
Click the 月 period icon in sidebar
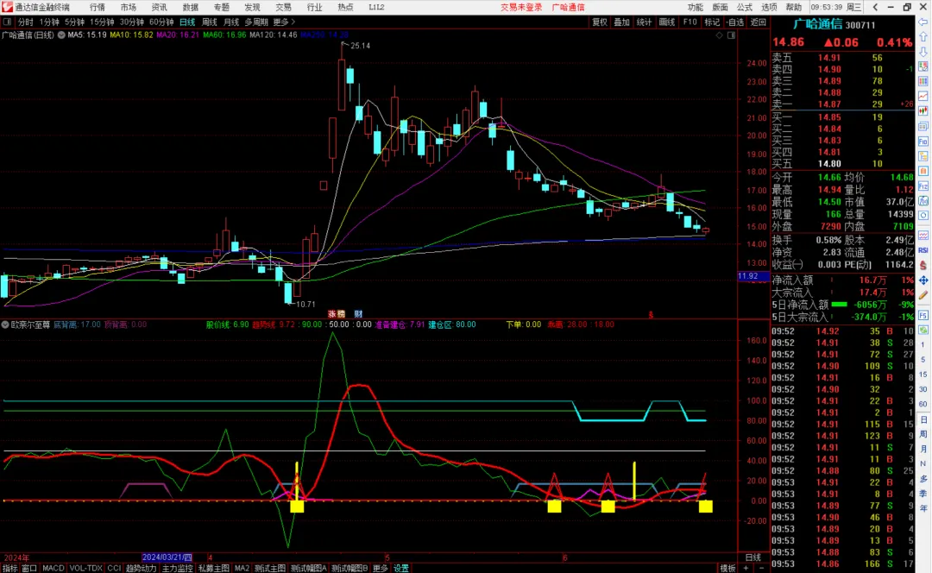pyautogui.click(x=923, y=449)
